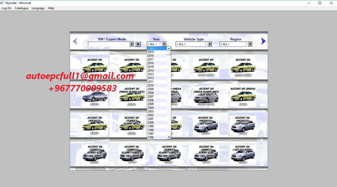
Task: Pick 2016 in the Year list
Action: [157, 63]
